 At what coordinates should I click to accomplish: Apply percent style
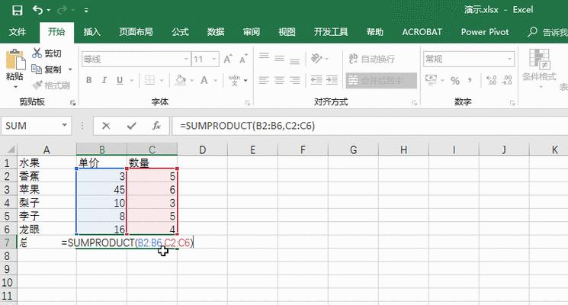[455, 80]
